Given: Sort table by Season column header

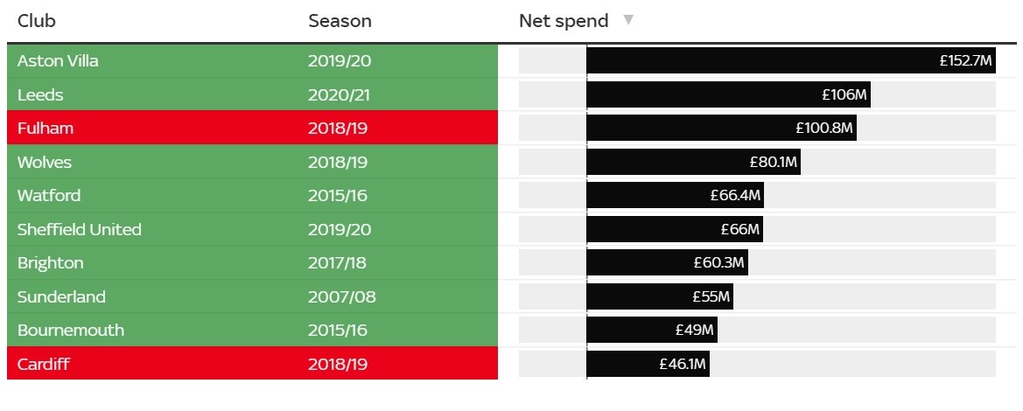Looking at the screenshot, I should [x=340, y=21].
